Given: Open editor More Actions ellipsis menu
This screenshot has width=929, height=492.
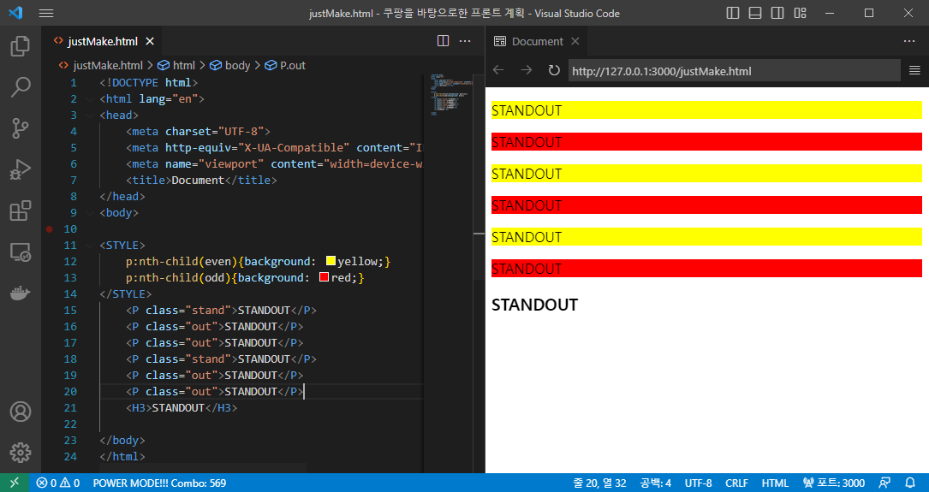Looking at the screenshot, I should [465, 41].
